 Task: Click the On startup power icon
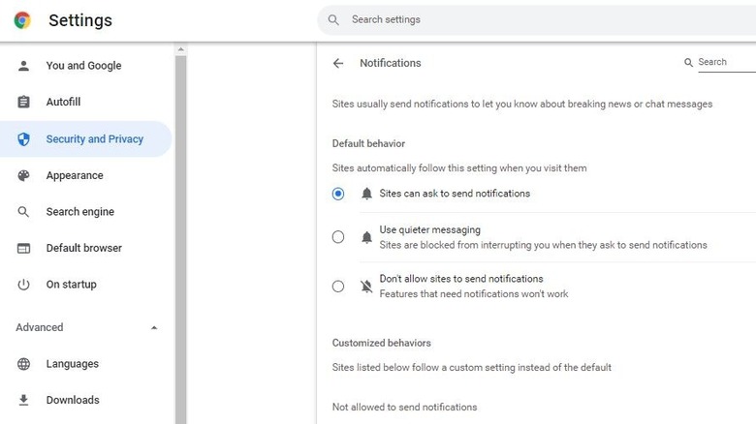24,285
